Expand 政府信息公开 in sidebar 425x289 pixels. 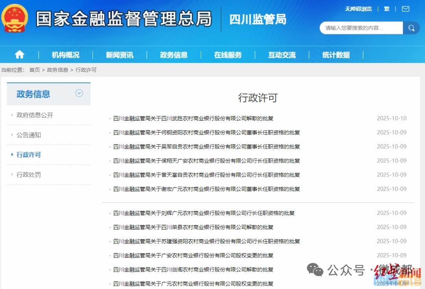[35, 115]
